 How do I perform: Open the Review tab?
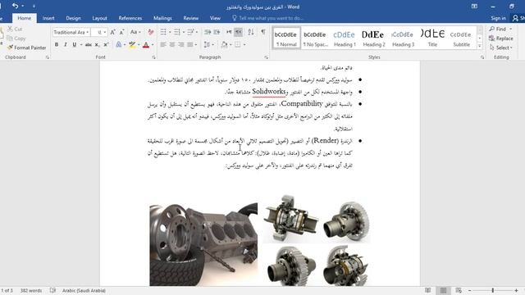[x=191, y=18]
